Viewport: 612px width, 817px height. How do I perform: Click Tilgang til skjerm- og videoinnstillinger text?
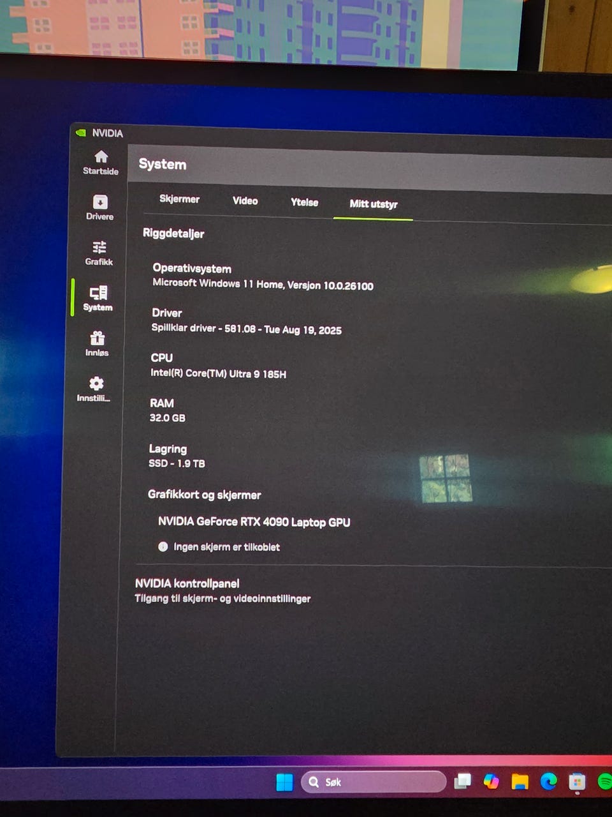click(222, 599)
